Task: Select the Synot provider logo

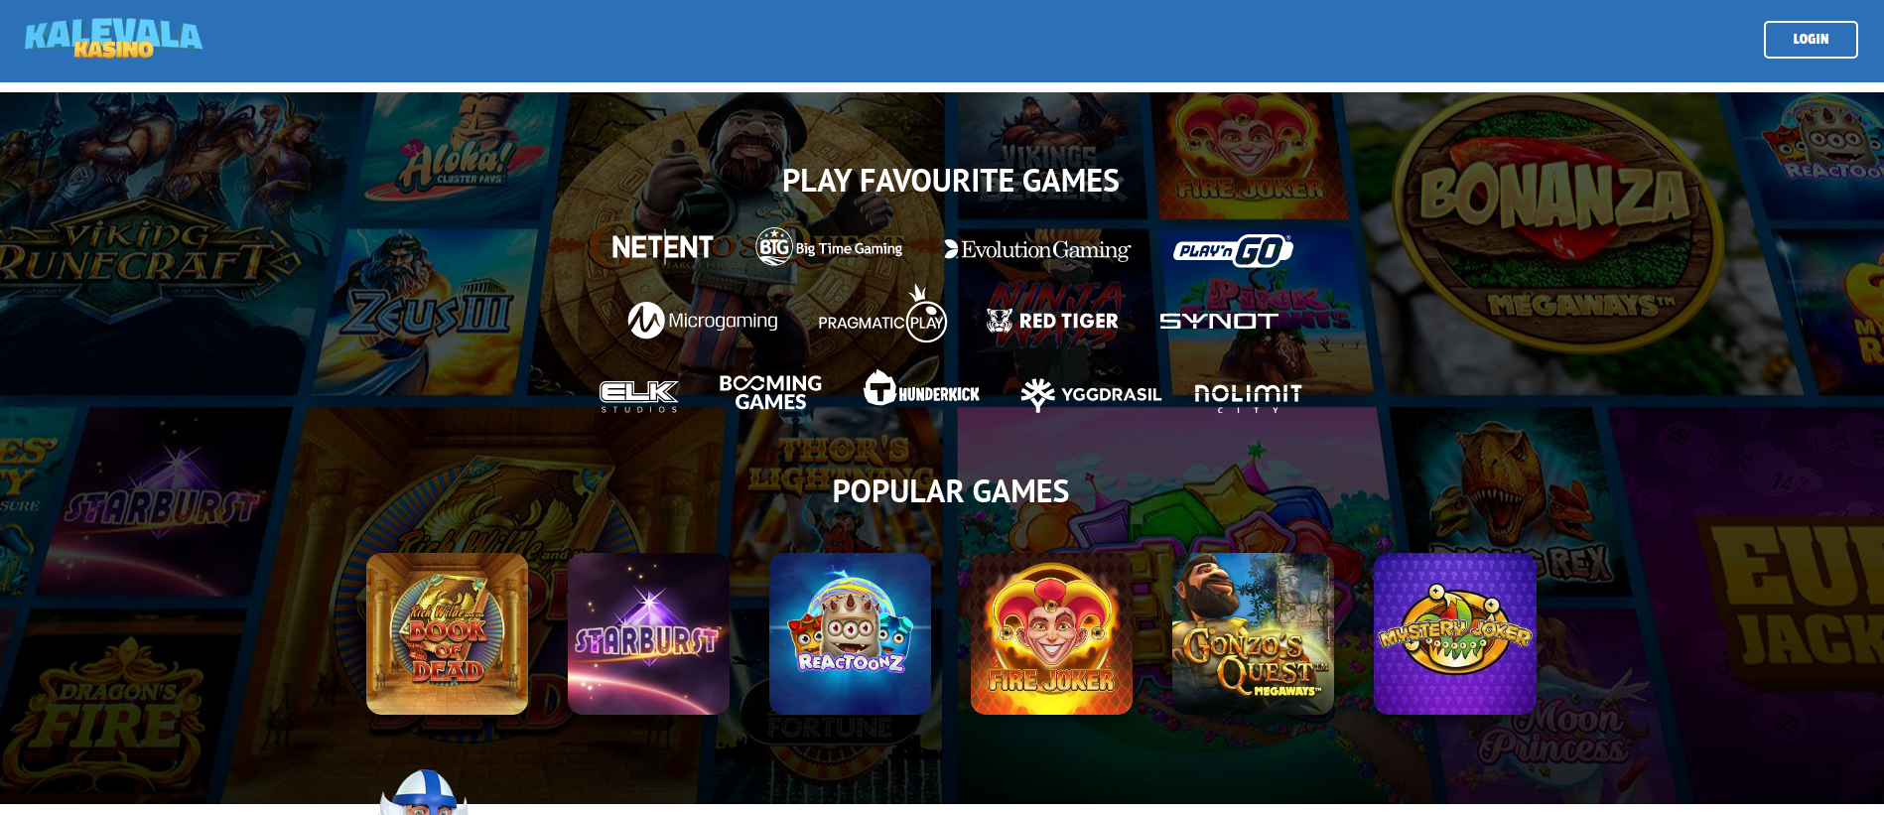Action: (1219, 321)
